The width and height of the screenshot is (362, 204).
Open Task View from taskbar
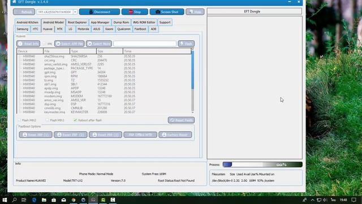[x=24, y=200]
